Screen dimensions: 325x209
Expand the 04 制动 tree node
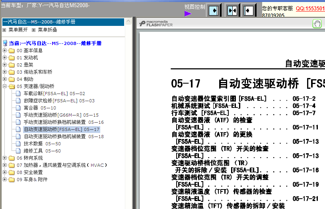(x=4, y=79)
